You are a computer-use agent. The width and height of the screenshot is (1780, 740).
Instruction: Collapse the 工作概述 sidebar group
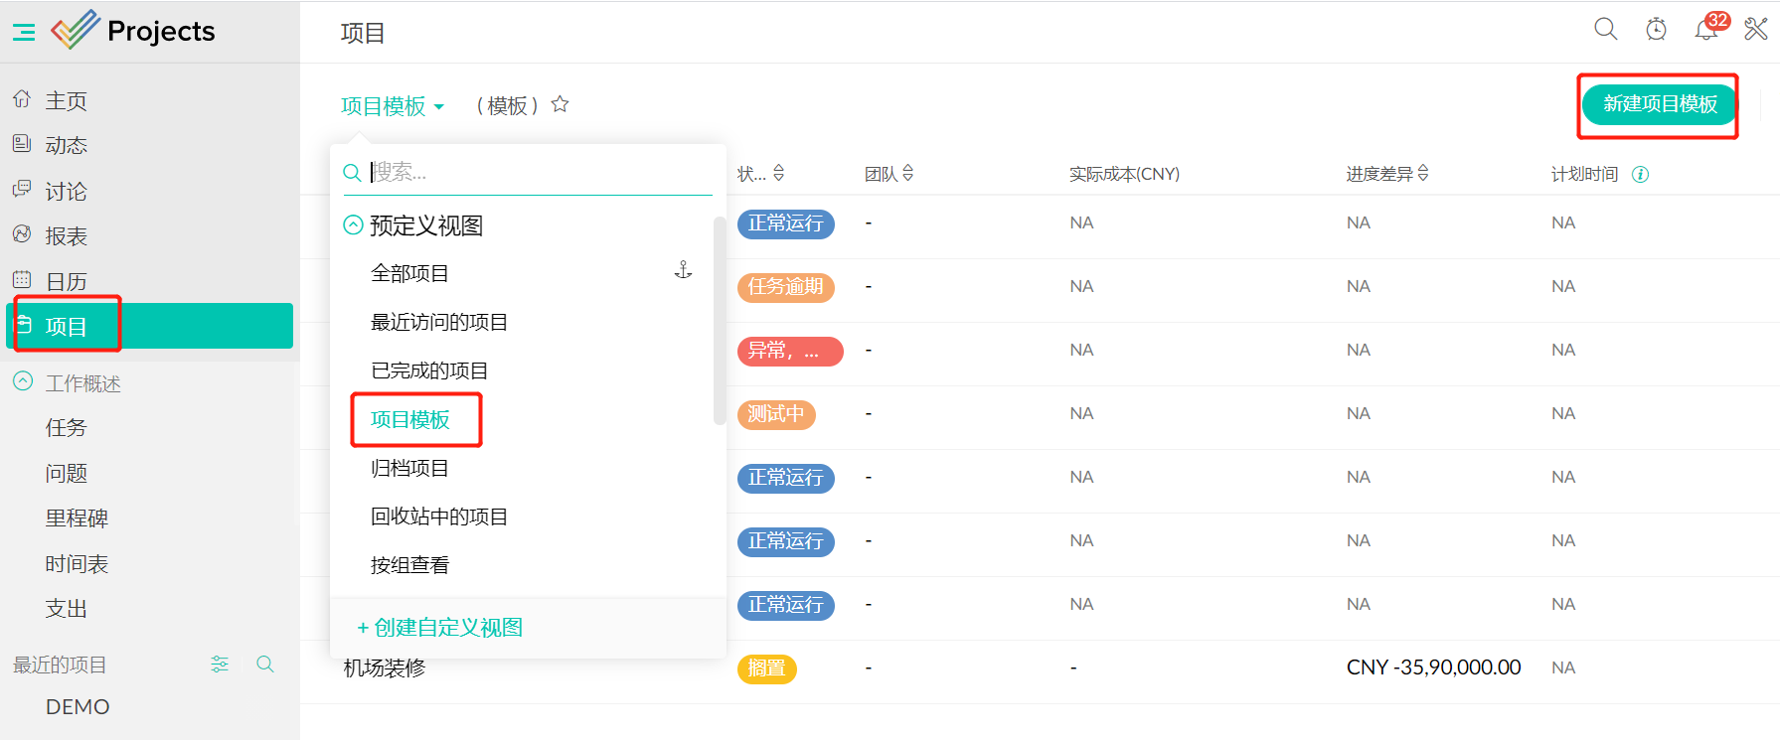(x=23, y=382)
